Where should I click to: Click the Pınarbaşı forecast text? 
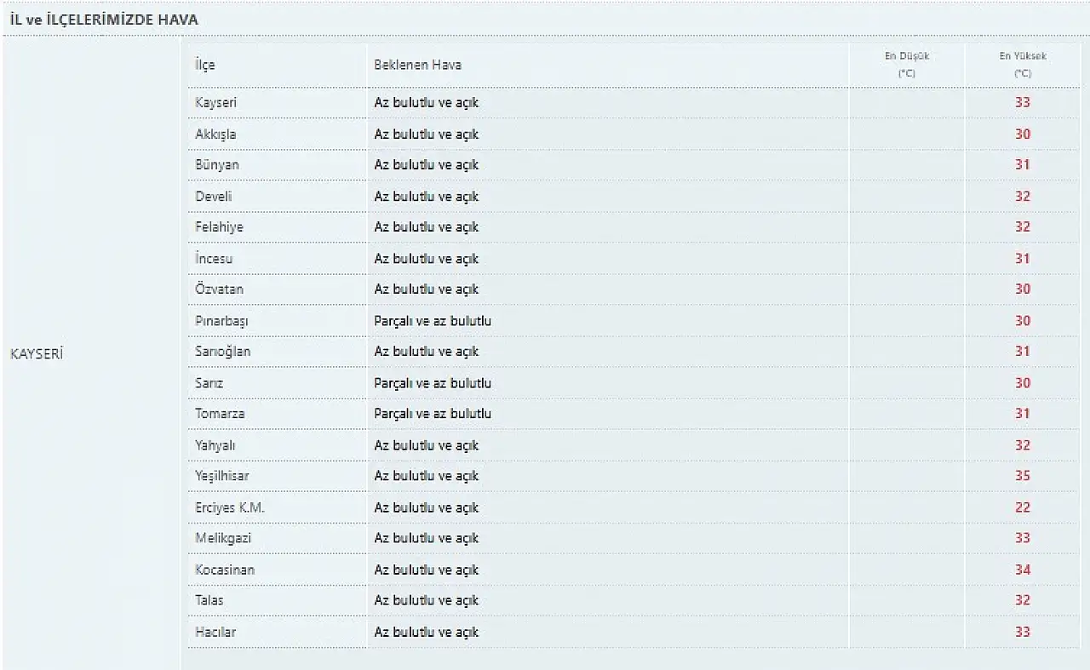pos(433,321)
